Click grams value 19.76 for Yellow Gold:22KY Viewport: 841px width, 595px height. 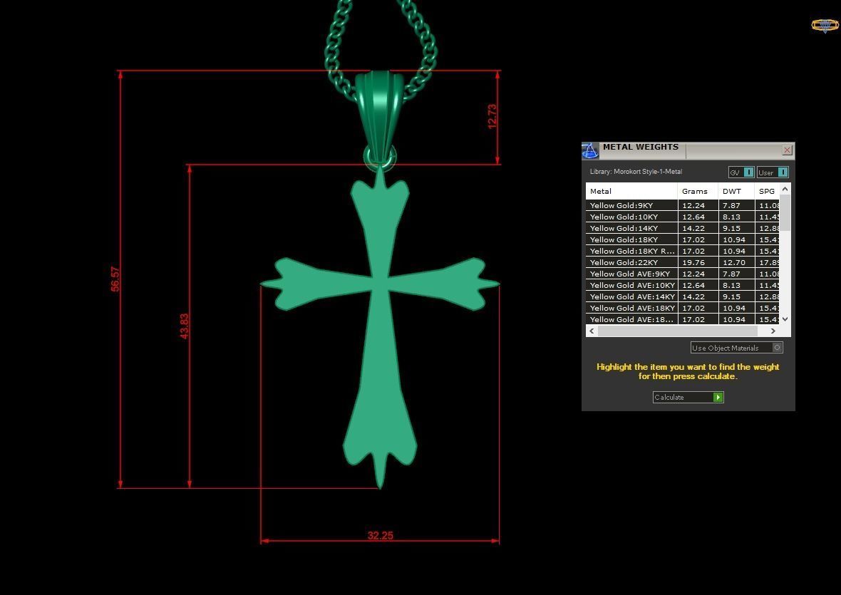693,262
